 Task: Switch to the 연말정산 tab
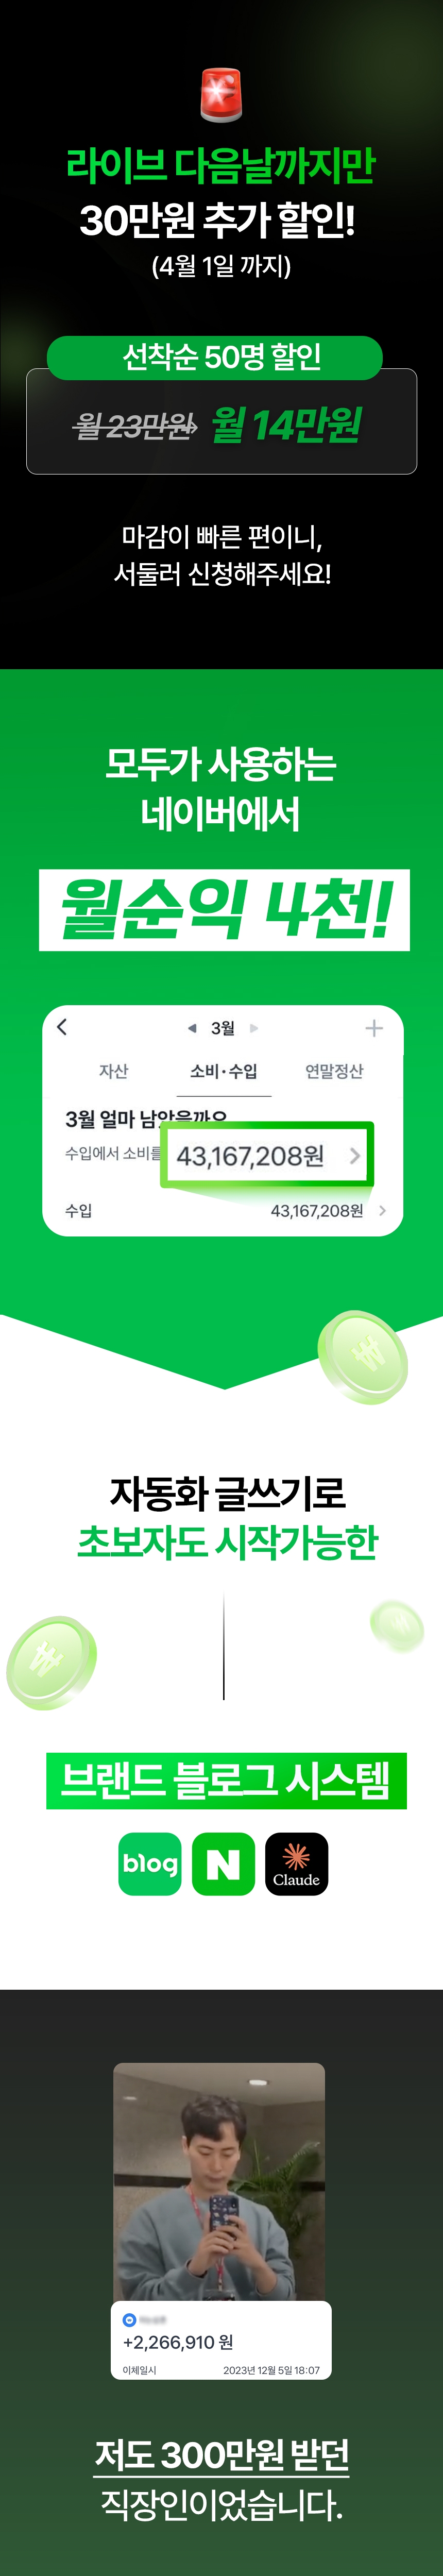(x=334, y=1071)
